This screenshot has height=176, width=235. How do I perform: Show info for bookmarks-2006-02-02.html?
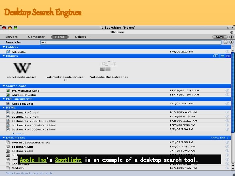pos(227,125)
